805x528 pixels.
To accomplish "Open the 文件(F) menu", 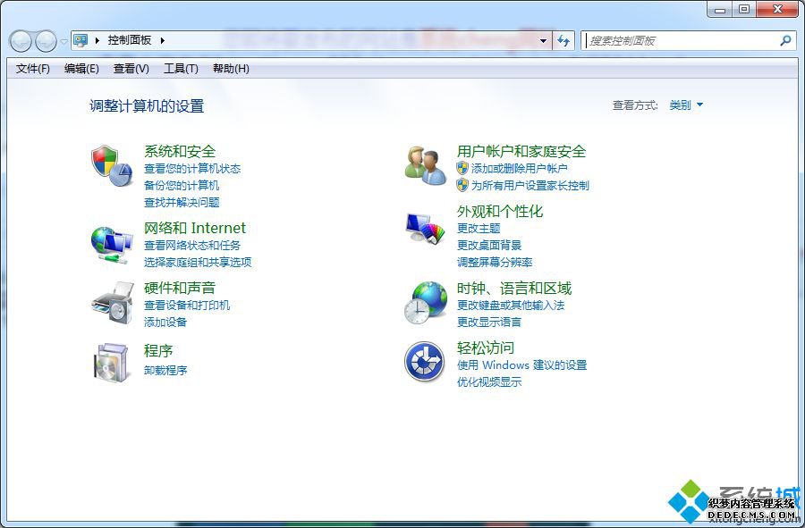I will [33, 68].
